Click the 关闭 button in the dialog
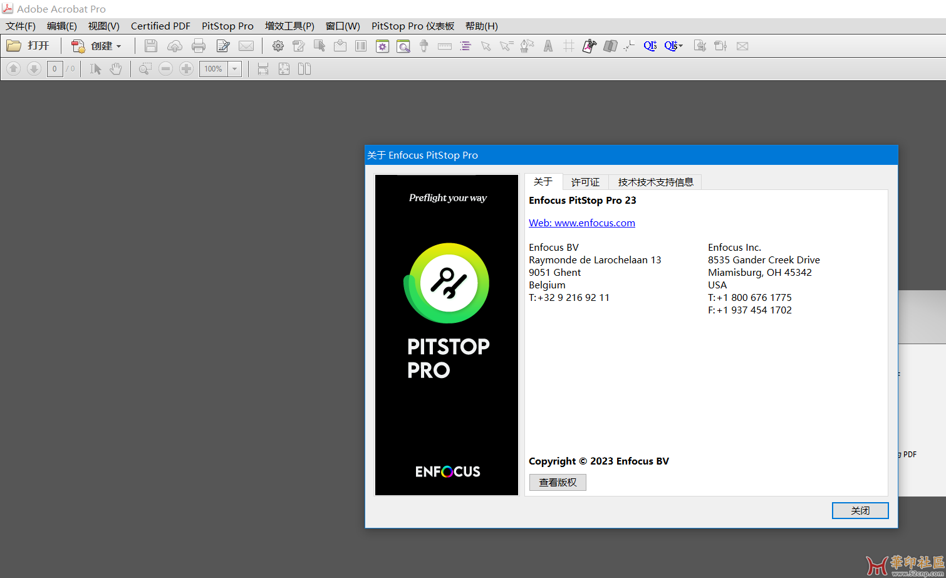Image resolution: width=946 pixels, height=578 pixels. click(x=860, y=510)
